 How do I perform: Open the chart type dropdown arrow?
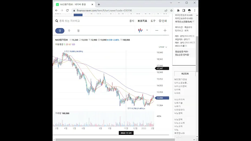(x=147, y=30)
